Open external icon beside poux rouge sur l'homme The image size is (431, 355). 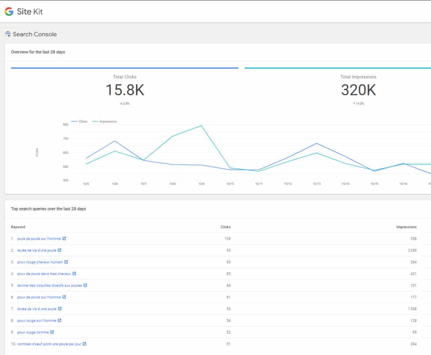coord(59,321)
